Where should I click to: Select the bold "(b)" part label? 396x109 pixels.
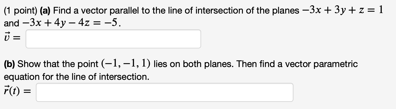[x=9, y=64]
